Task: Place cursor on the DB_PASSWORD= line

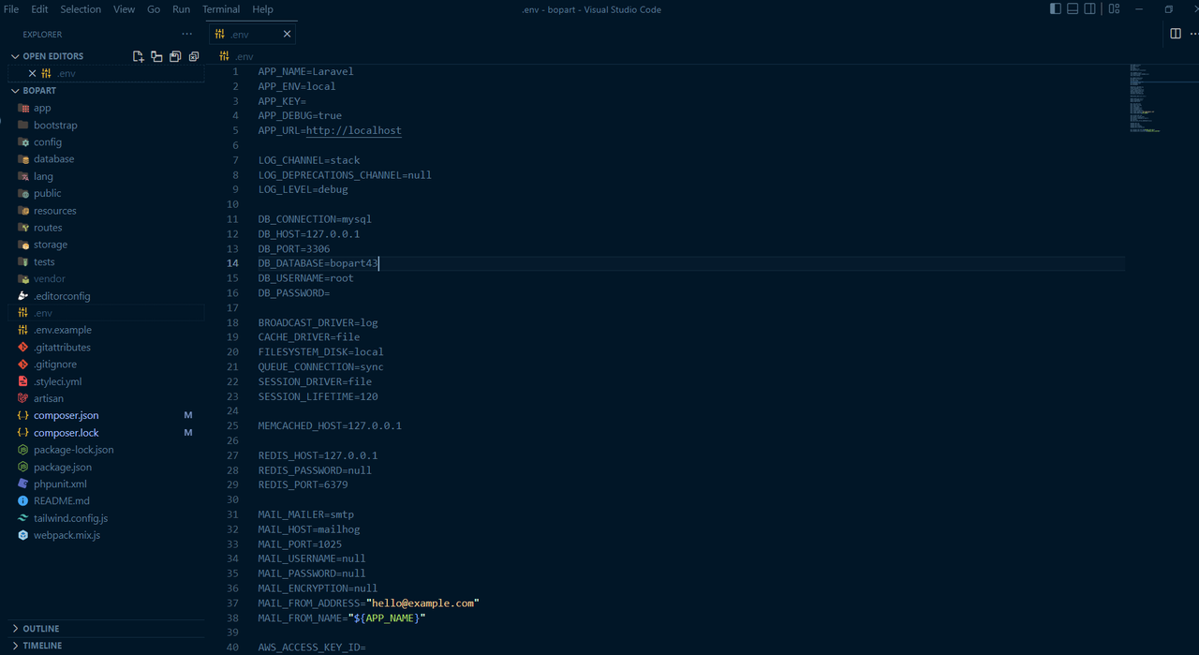Action: 294,293
